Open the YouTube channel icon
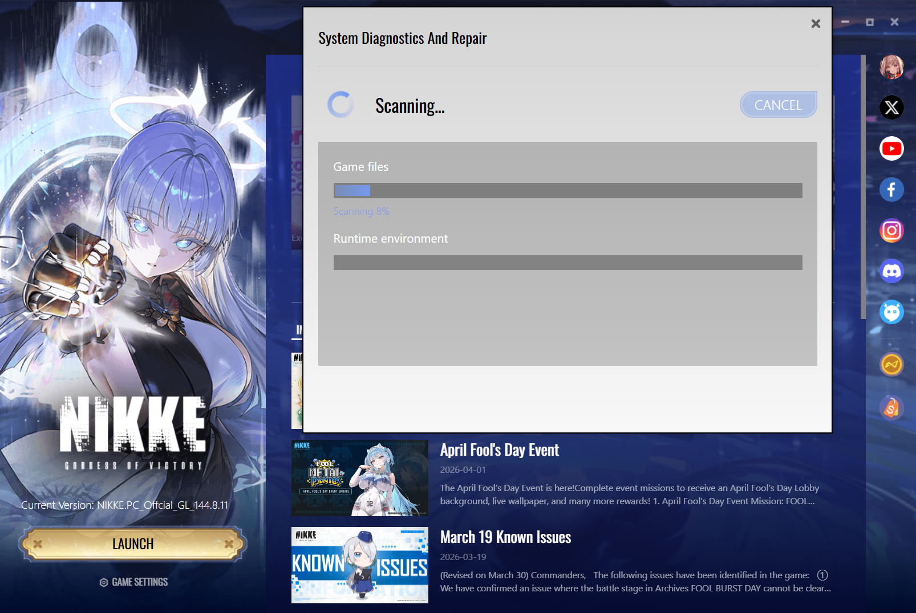The height and width of the screenshot is (613, 916). tap(891, 149)
